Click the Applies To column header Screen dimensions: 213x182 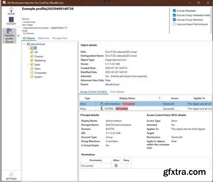(199, 98)
